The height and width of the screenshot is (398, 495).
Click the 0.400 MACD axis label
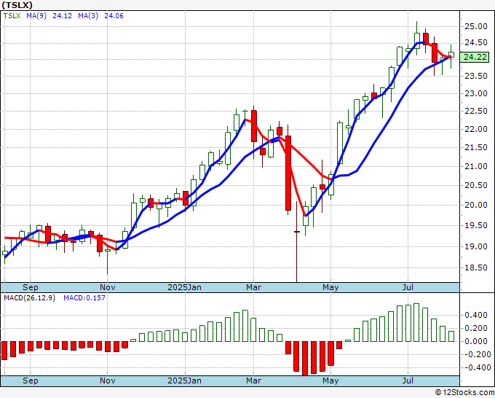point(476,315)
